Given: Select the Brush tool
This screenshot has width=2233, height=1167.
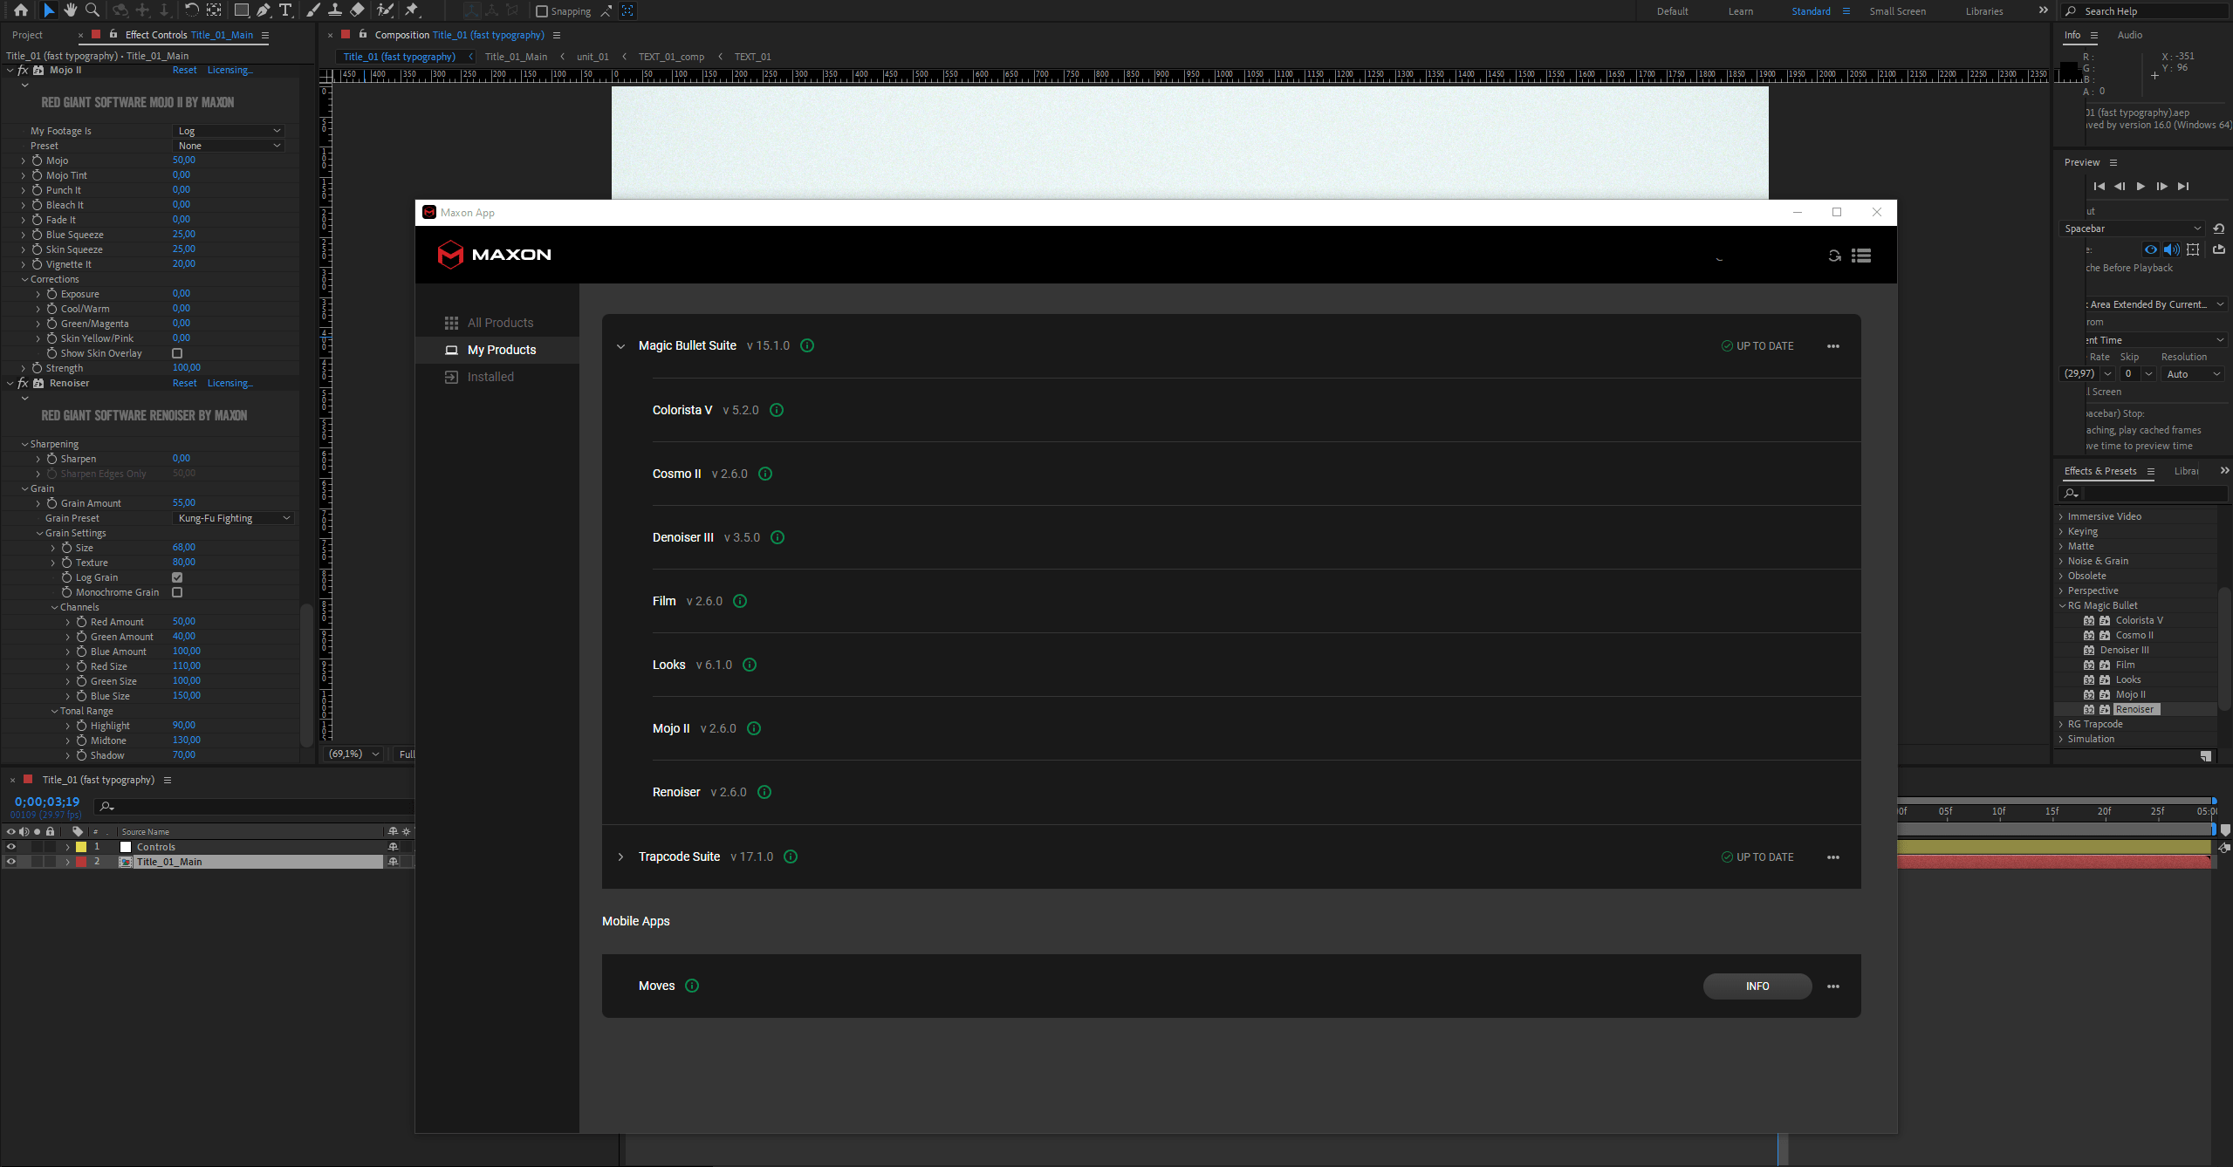Looking at the screenshot, I should [x=313, y=10].
